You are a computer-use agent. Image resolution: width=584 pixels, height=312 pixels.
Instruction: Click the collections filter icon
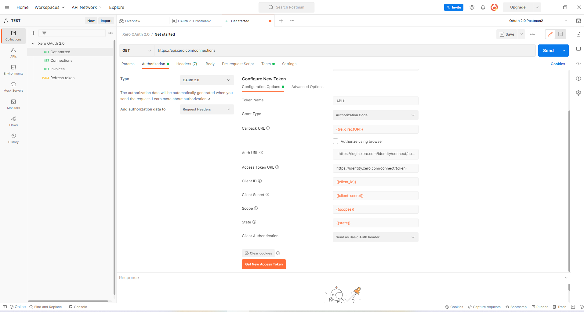tap(44, 33)
